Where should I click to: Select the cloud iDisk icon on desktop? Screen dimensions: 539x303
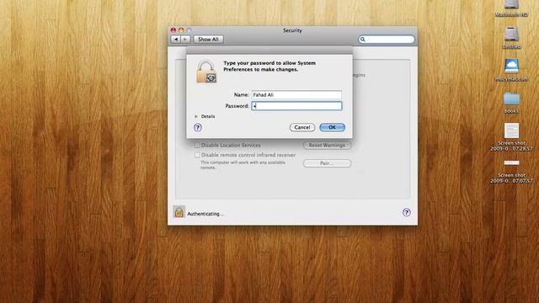point(511,66)
